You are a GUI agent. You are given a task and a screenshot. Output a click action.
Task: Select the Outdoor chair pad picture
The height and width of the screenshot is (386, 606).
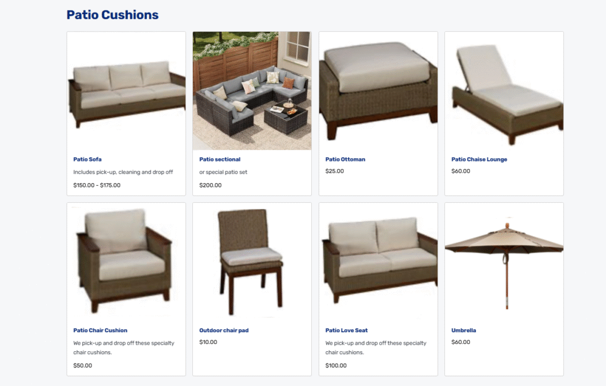[252, 262]
